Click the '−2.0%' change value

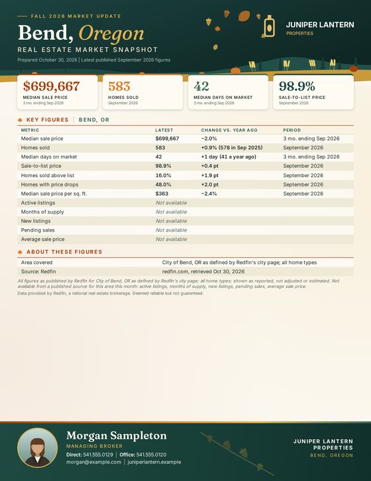click(x=209, y=139)
